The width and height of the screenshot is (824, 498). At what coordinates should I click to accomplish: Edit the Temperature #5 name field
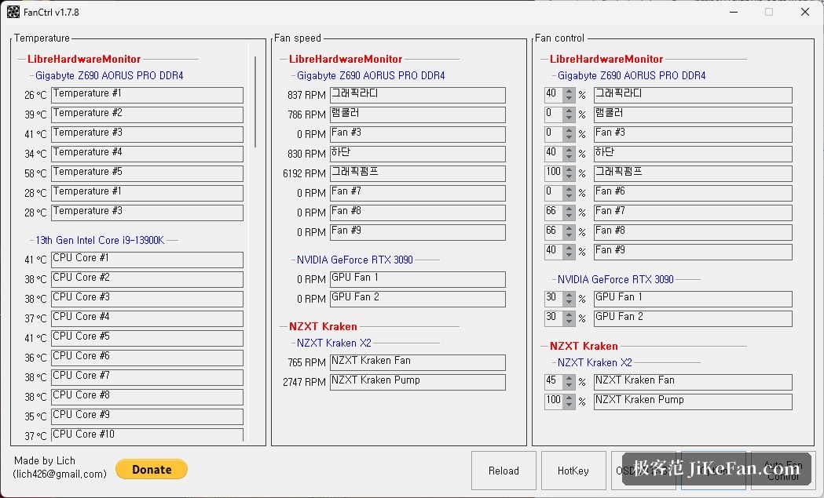pyautogui.click(x=147, y=173)
